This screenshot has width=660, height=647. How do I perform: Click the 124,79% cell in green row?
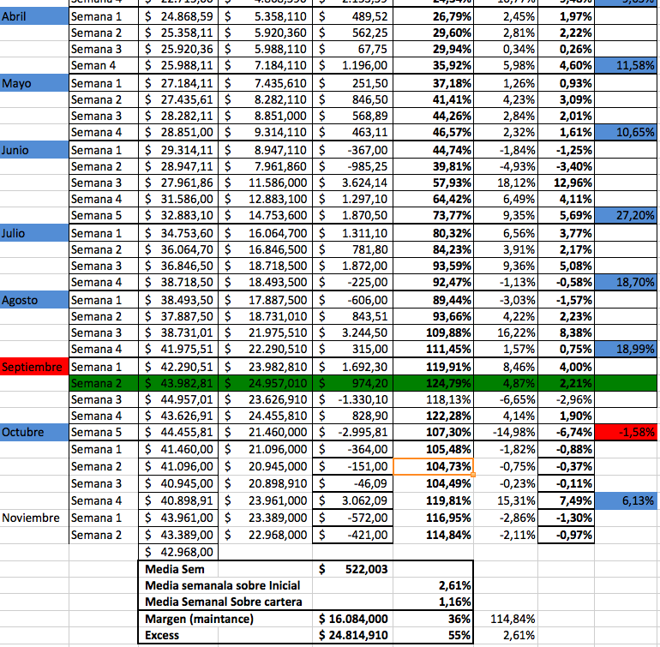coord(433,383)
